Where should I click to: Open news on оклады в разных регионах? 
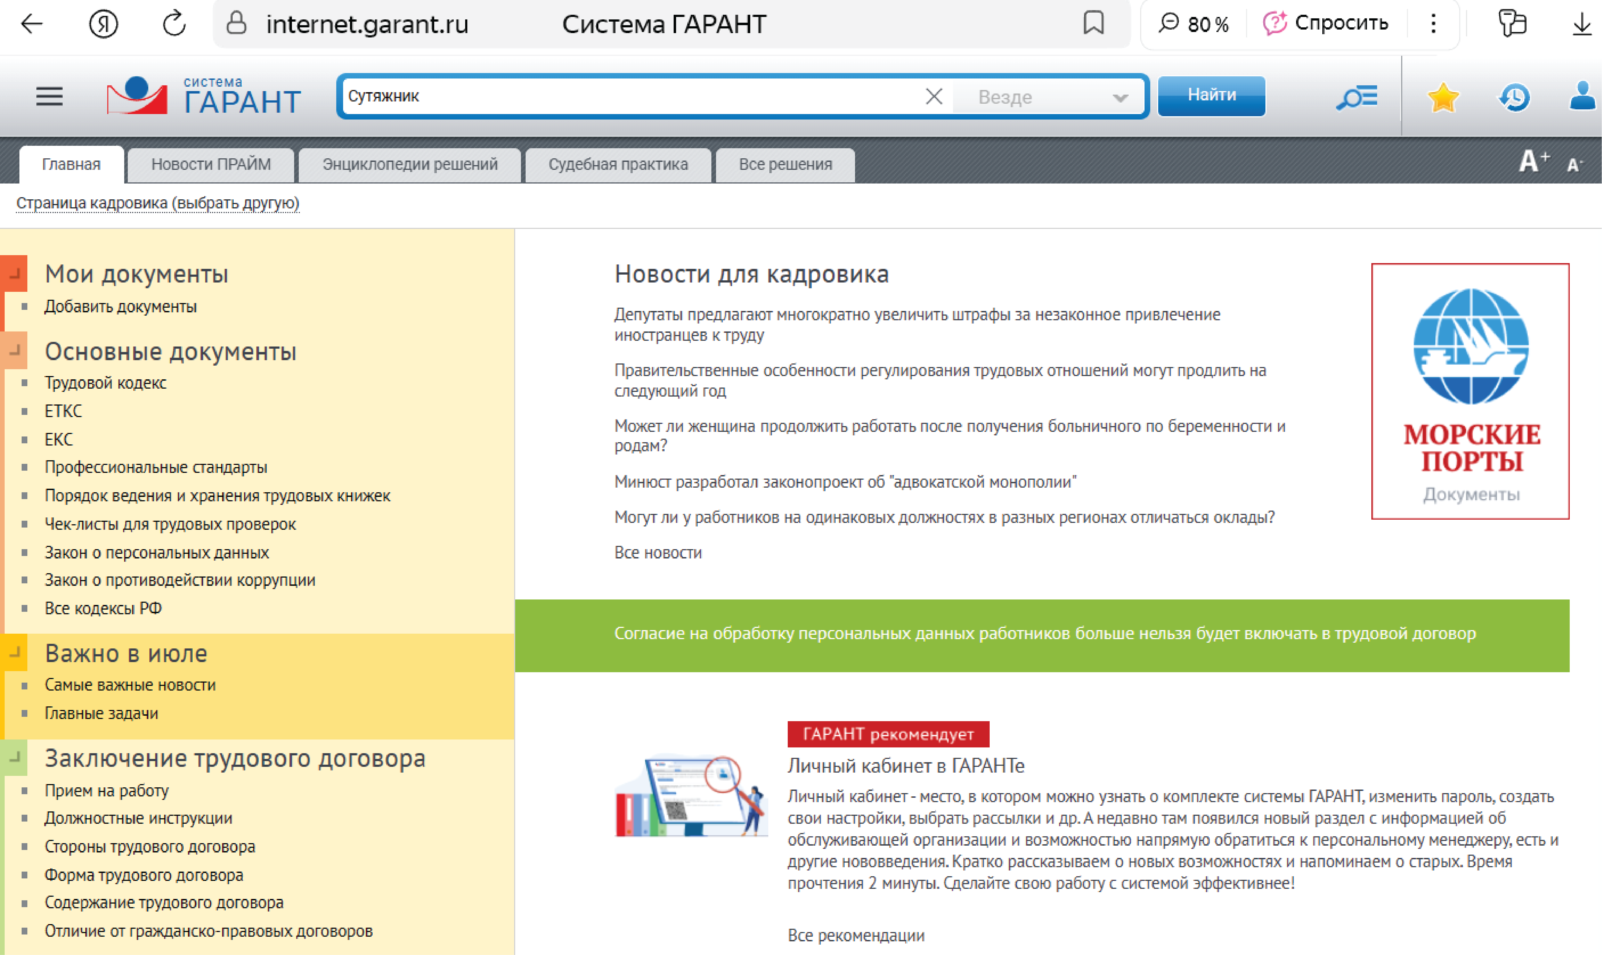[x=944, y=517]
